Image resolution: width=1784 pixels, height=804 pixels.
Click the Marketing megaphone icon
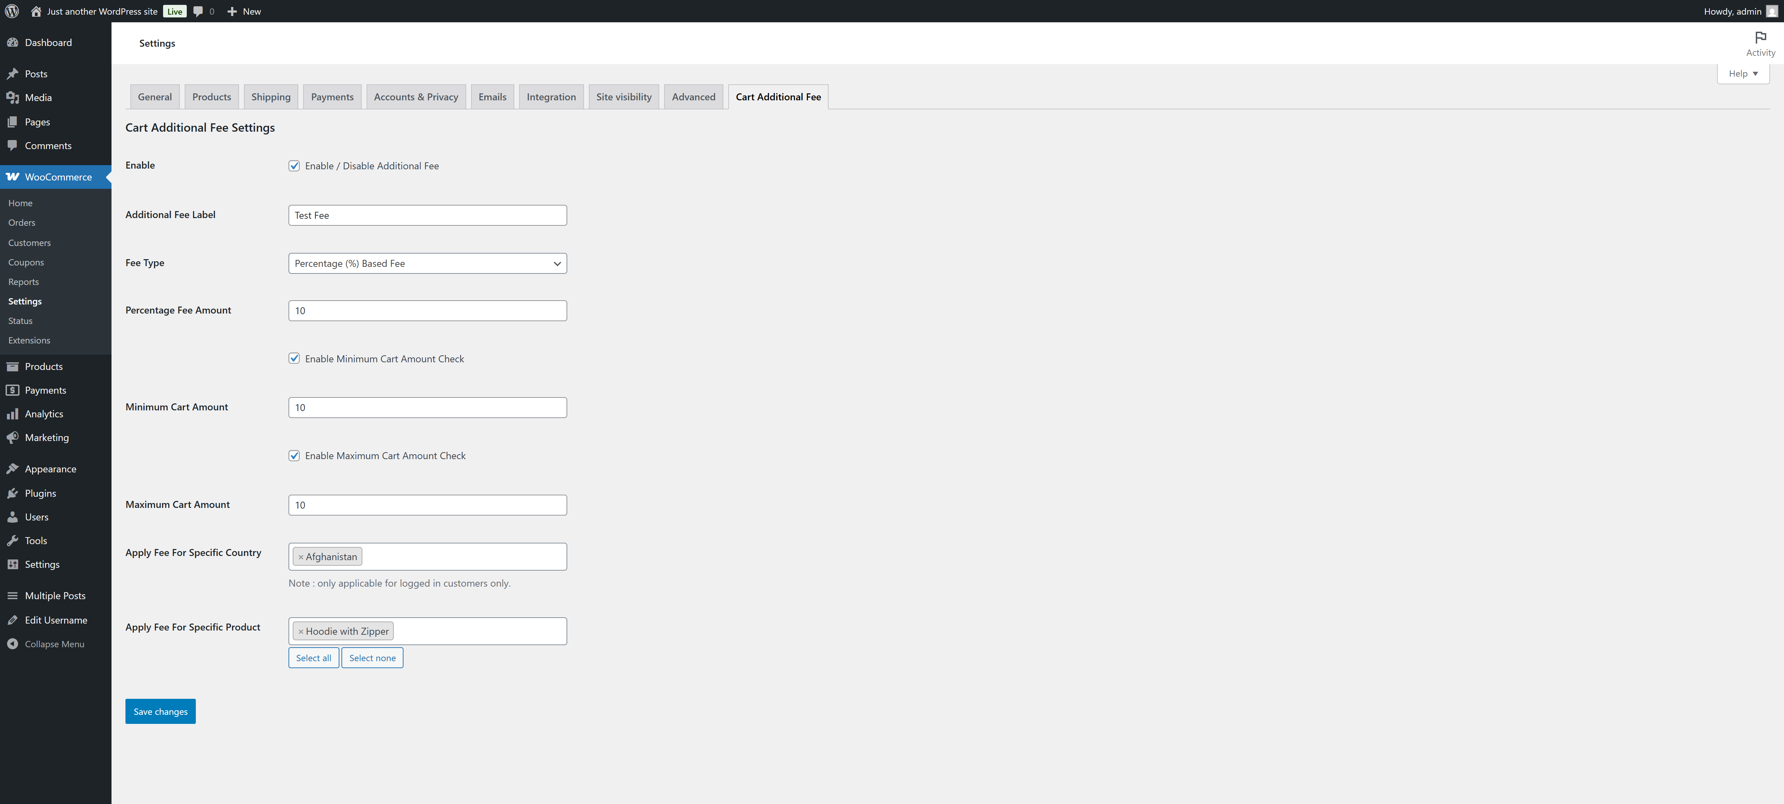(13, 438)
